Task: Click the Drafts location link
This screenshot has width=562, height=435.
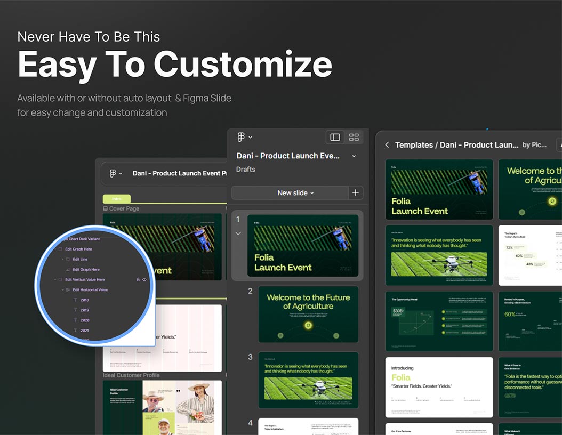Action: tap(246, 170)
